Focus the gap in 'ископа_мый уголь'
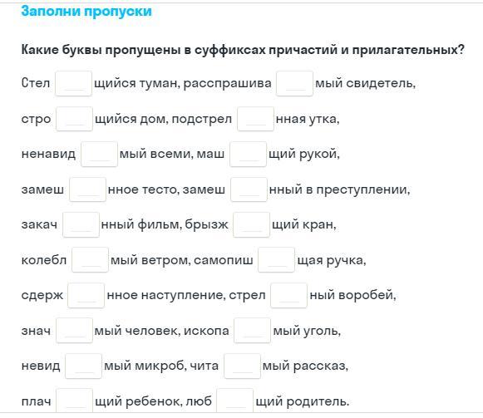This screenshot has height=418, width=483. coord(252,331)
